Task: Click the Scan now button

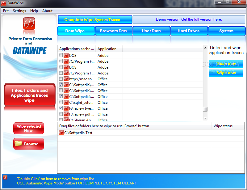Action: pyautogui.click(x=226, y=64)
